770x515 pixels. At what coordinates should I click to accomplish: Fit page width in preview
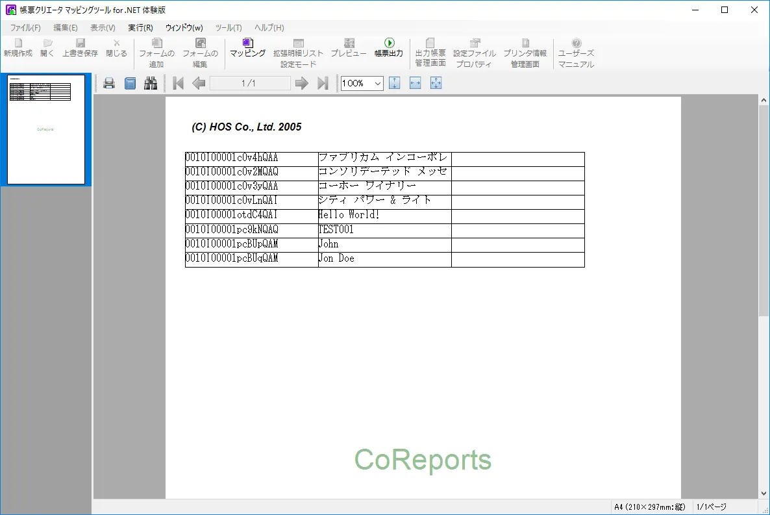pos(415,83)
